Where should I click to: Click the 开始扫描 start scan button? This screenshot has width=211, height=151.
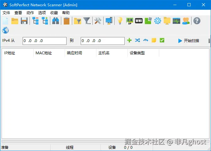[188, 40]
